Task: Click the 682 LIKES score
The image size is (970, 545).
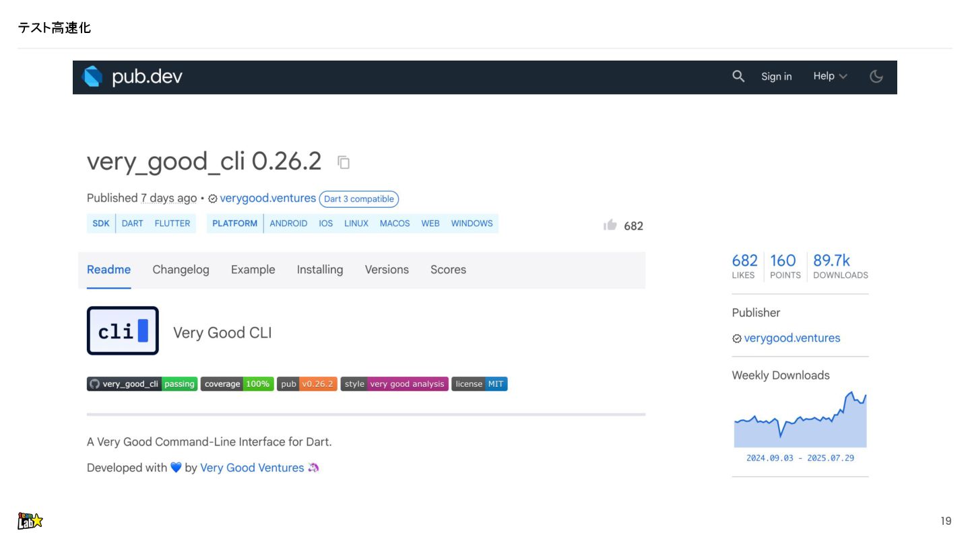Action: 744,266
